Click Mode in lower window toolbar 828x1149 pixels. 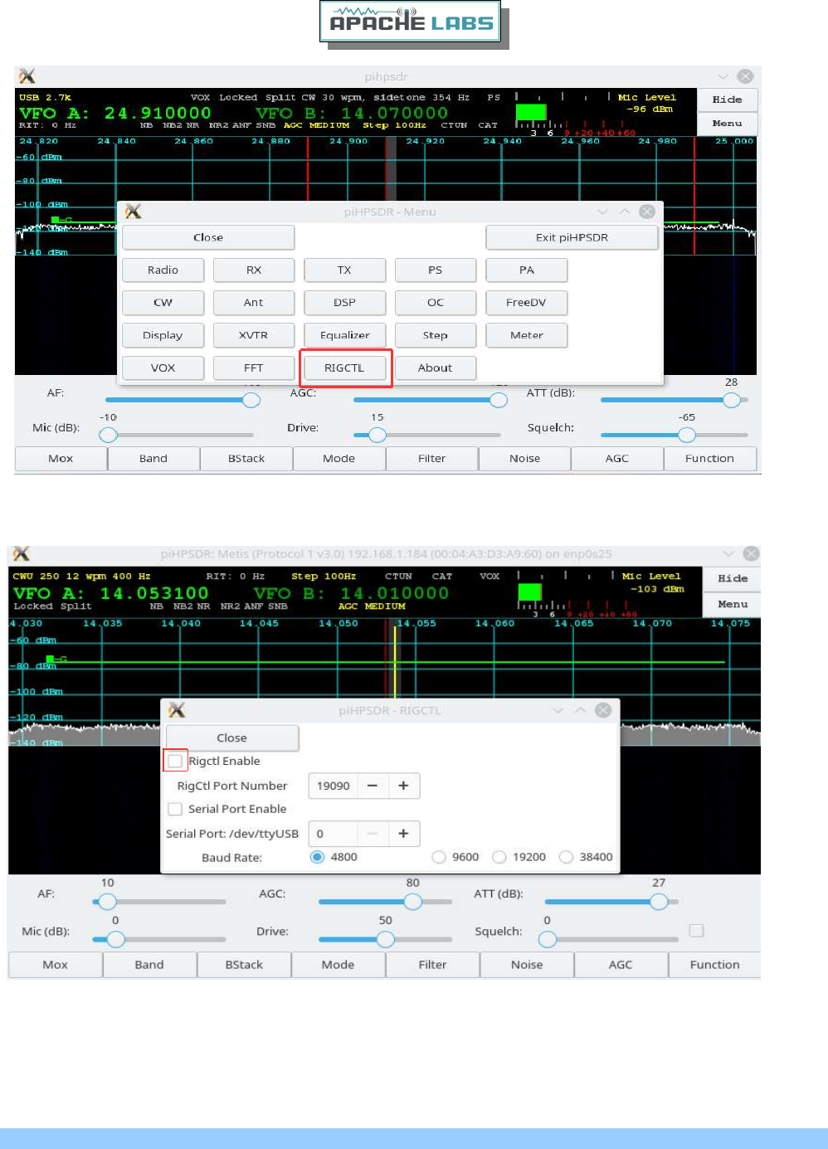tap(339, 964)
